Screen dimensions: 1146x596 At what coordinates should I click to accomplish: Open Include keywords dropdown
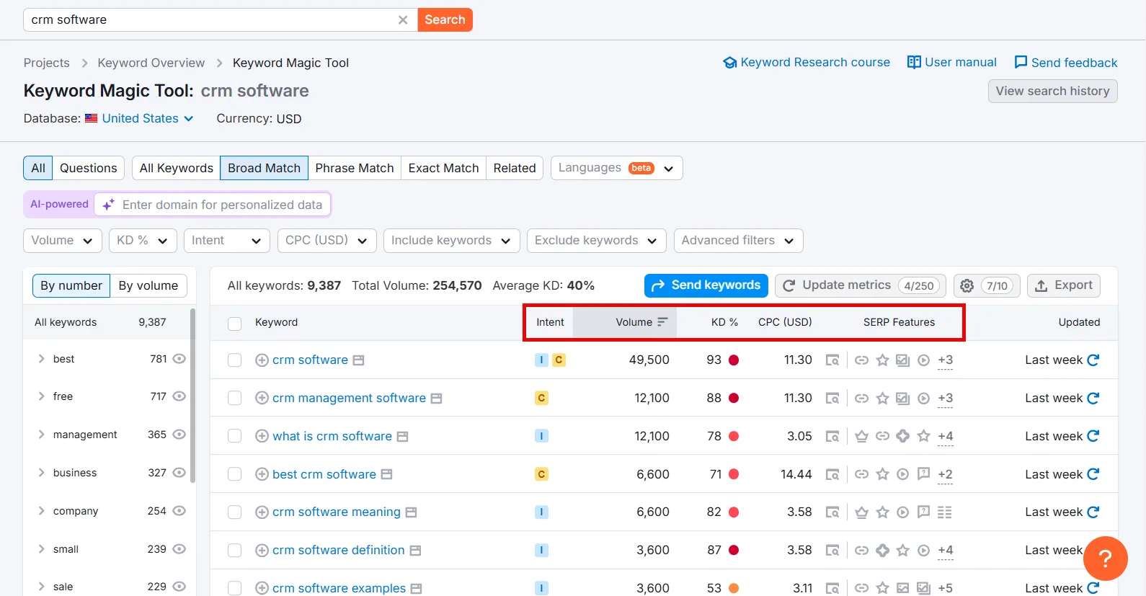[451, 241]
